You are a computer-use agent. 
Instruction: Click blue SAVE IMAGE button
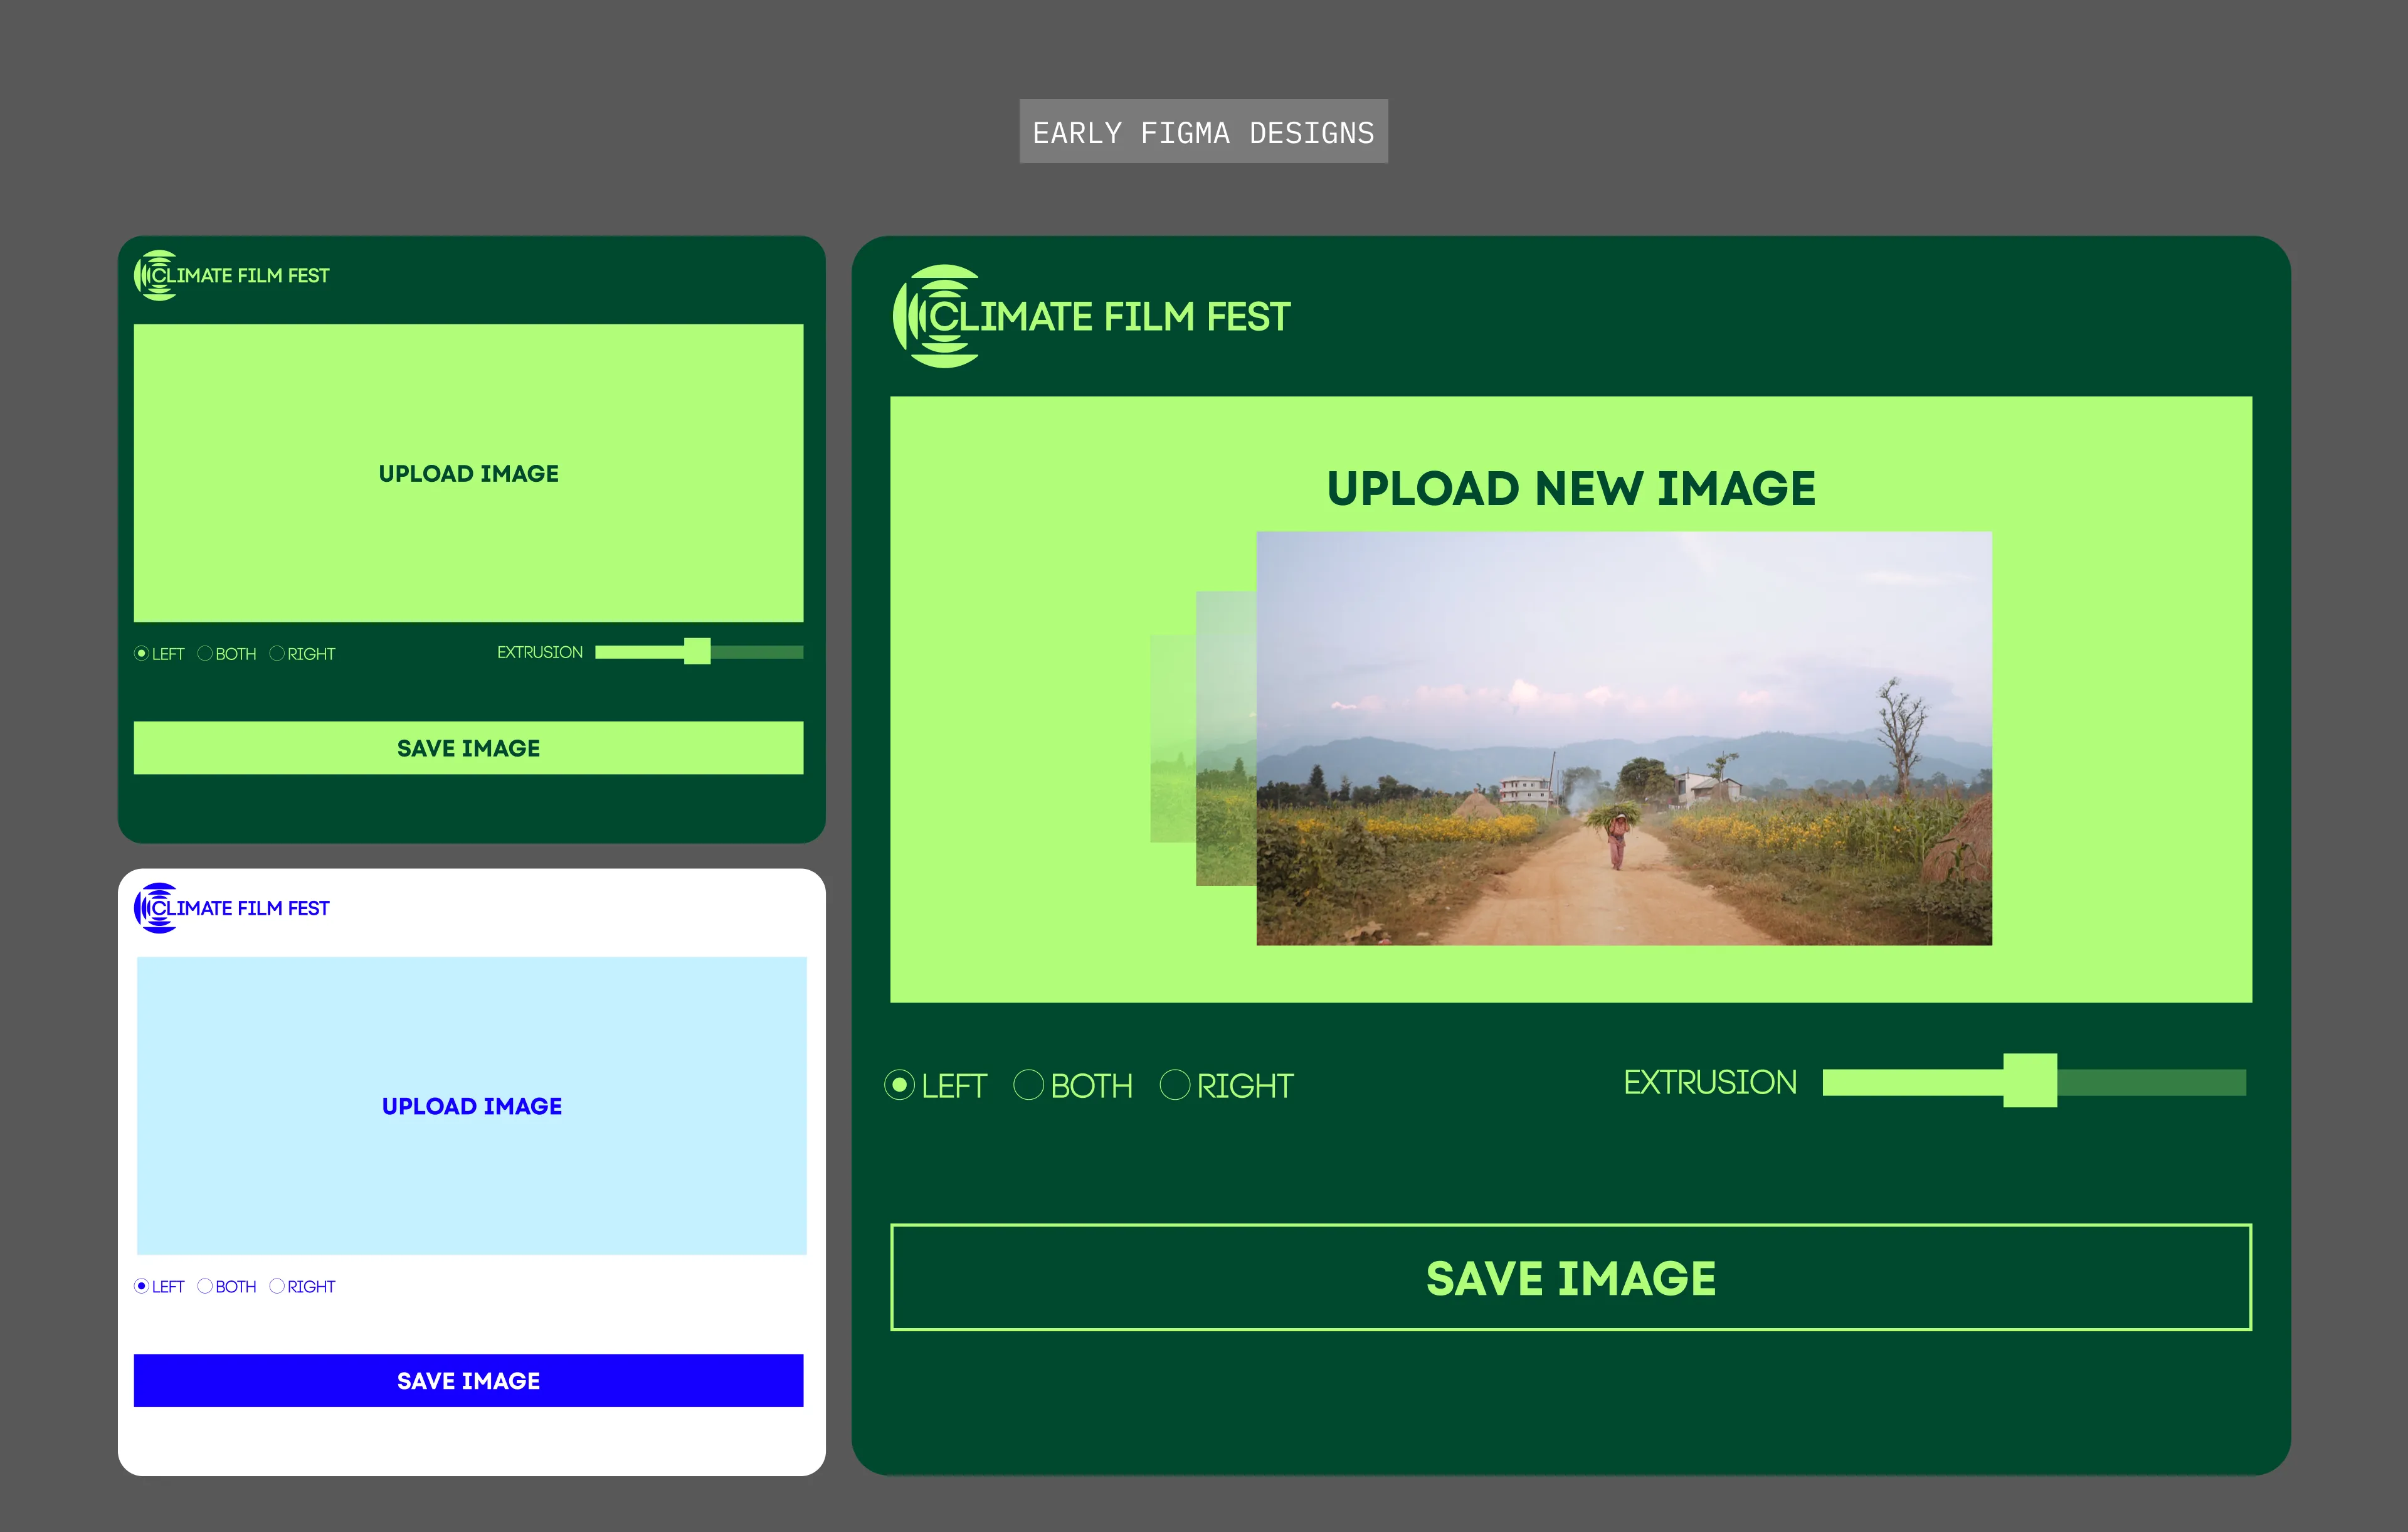[468, 1380]
